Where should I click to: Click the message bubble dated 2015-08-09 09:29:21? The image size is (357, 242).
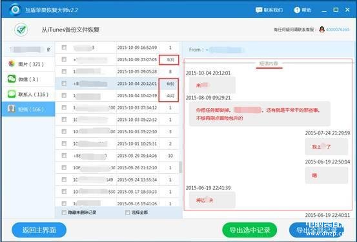[x=260, y=114]
